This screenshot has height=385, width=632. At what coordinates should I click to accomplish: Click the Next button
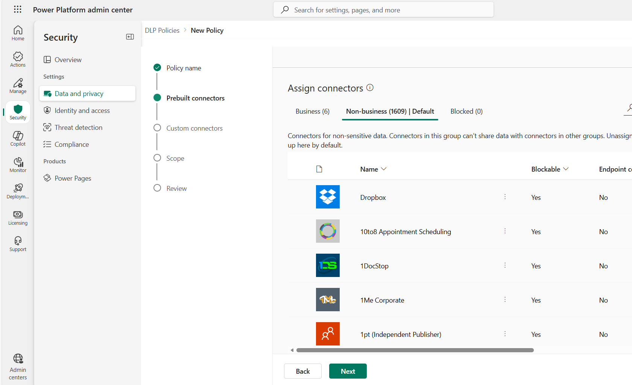point(348,371)
